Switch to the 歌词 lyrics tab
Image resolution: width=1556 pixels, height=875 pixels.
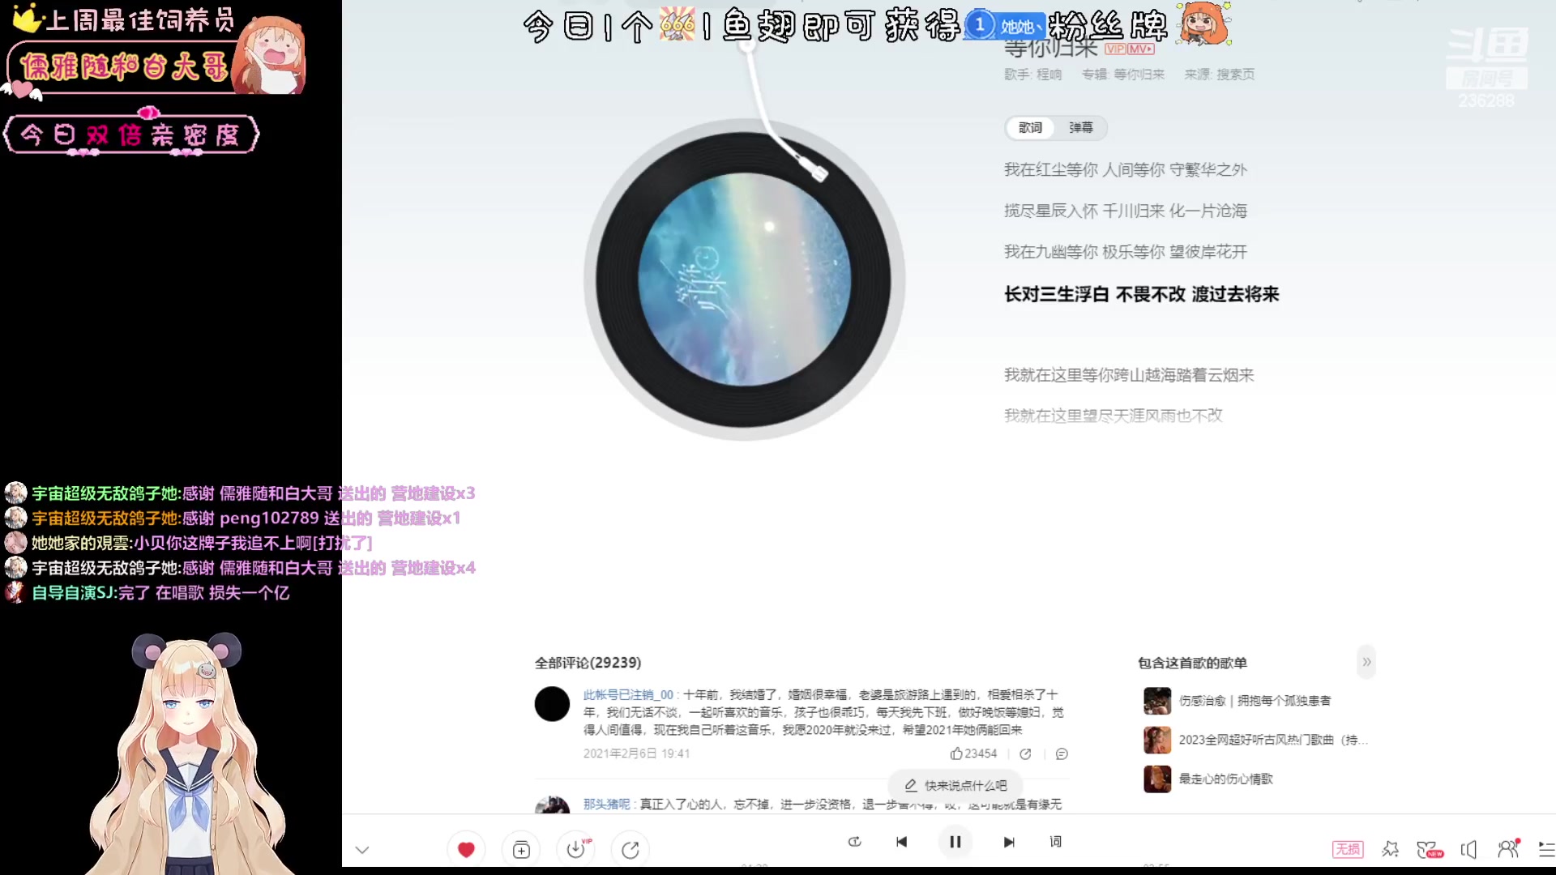[1030, 127]
